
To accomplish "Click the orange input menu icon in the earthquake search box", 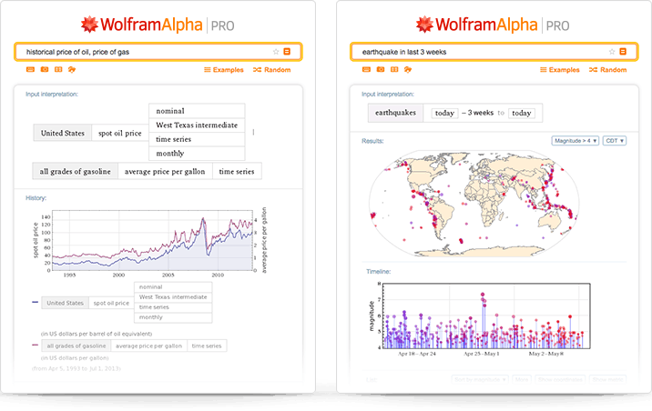I will tap(624, 52).
